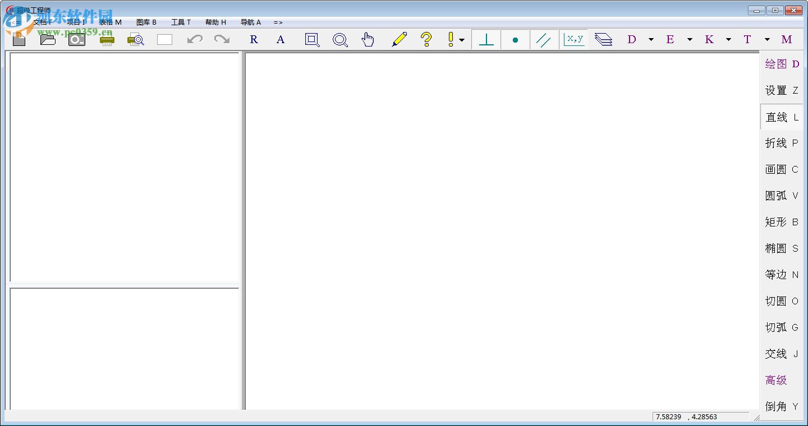Viewport: 808px width, 426px height.
Task: Select the 等边 N polygon tool
Action: tap(782, 275)
